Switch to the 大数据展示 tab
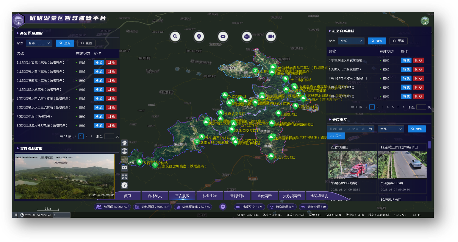 point(292,196)
